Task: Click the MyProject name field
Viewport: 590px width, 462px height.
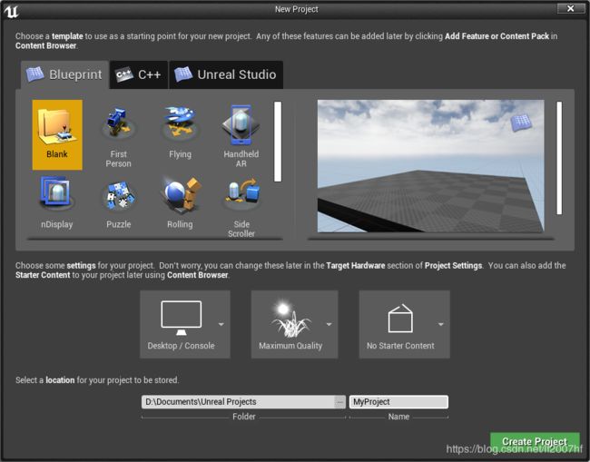Action: click(x=398, y=402)
